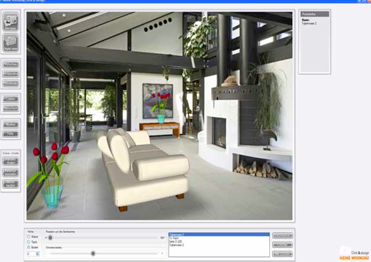Click first button under Online-Inhalte heading
The width and height of the screenshot is (371, 262).
point(11,162)
